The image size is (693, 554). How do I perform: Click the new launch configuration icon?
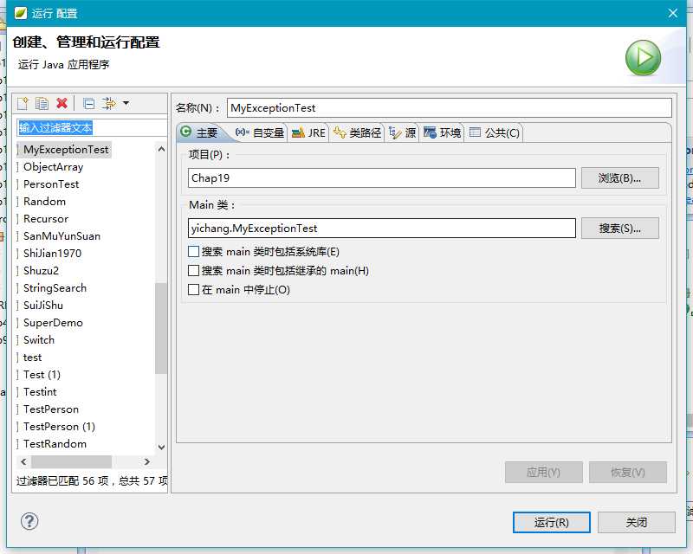coord(23,103)
